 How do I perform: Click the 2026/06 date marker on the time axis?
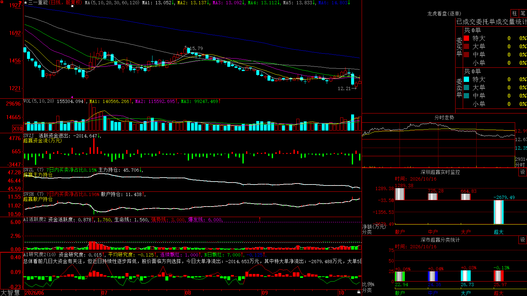(35, 293)
